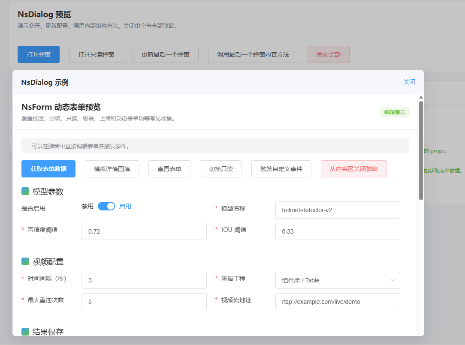Click the 模型参数 section icon
The width and height of the screenshot is (465, 345).
tap(25, 191)
